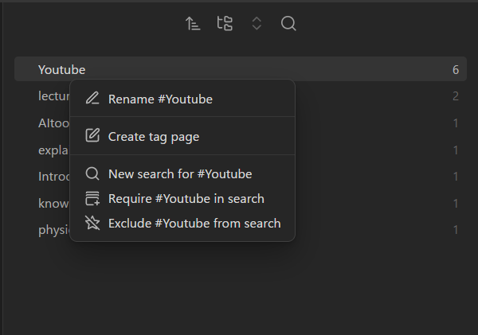Select the Youtube tag row

241,69
